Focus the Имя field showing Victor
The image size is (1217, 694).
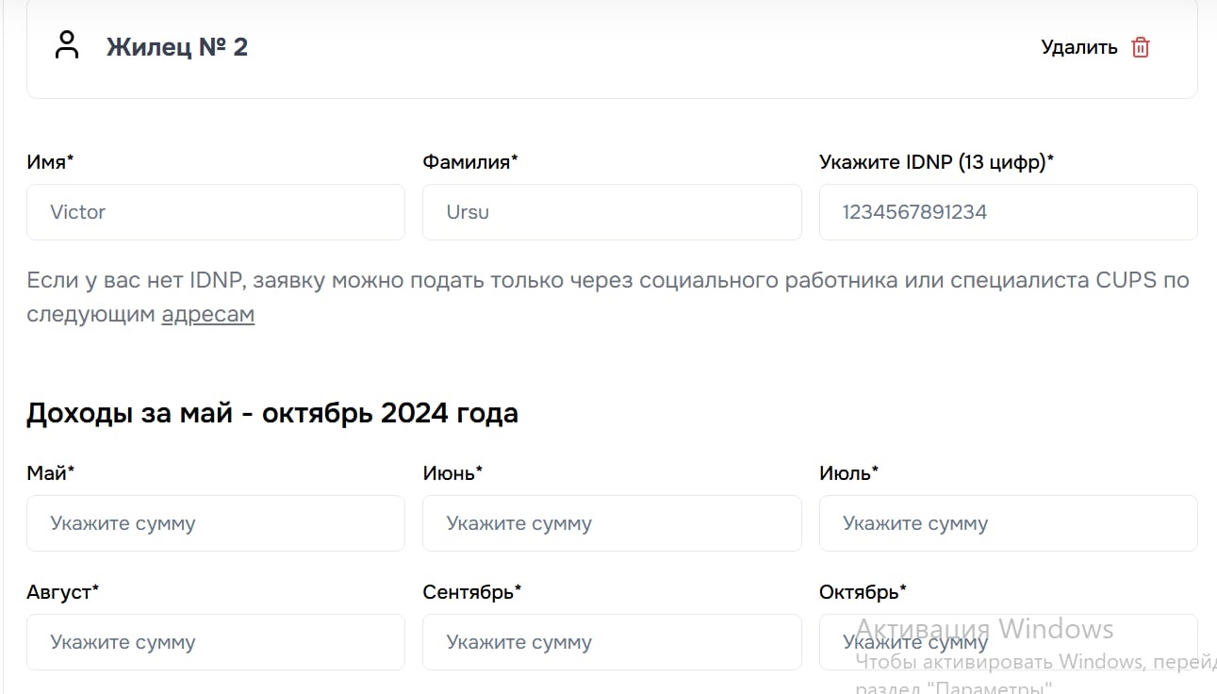[x=216, y=212]
